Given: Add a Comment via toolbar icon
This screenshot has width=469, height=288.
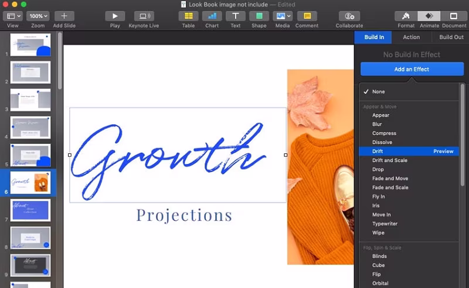Looking at the screenshot, I should click(x=307, y=16).
